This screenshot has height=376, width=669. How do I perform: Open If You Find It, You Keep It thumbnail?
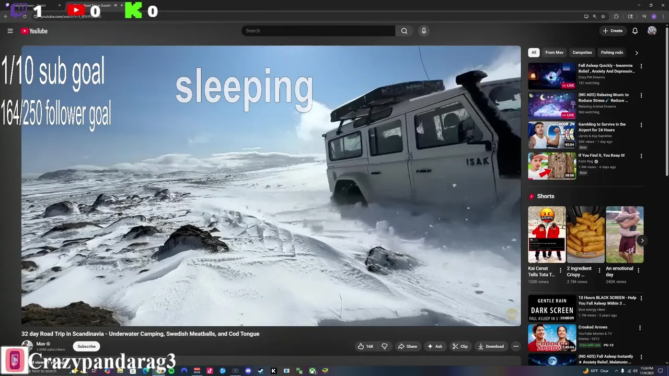[552, 165]
